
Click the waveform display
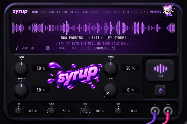(93, 28)
